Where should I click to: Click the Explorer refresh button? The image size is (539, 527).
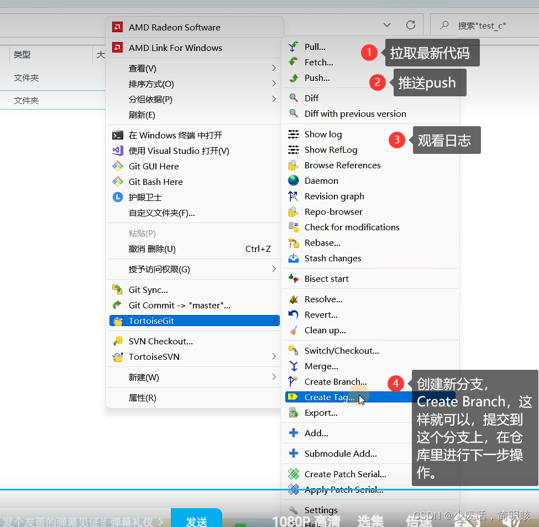[411, 25]
